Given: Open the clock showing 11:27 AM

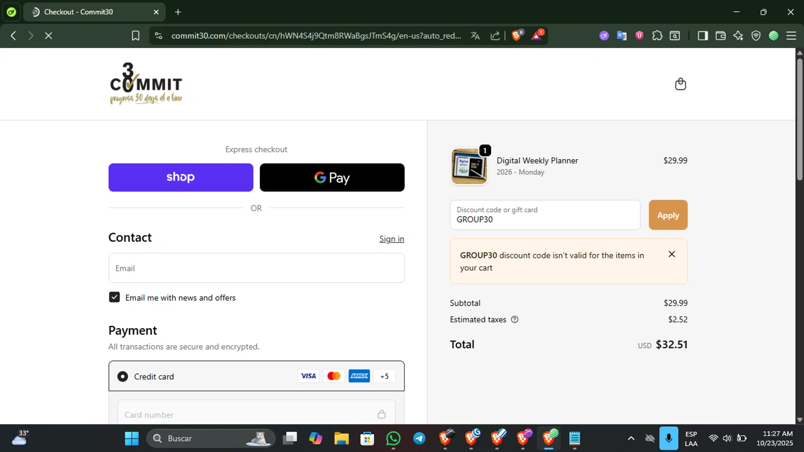Looking at the screenshot, I should [x=775, y=439].
